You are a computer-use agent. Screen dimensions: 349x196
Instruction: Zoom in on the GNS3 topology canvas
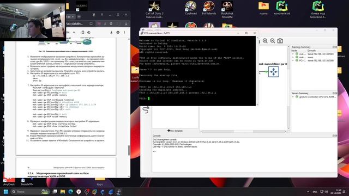pyautogui.click(x=265, y=41)
